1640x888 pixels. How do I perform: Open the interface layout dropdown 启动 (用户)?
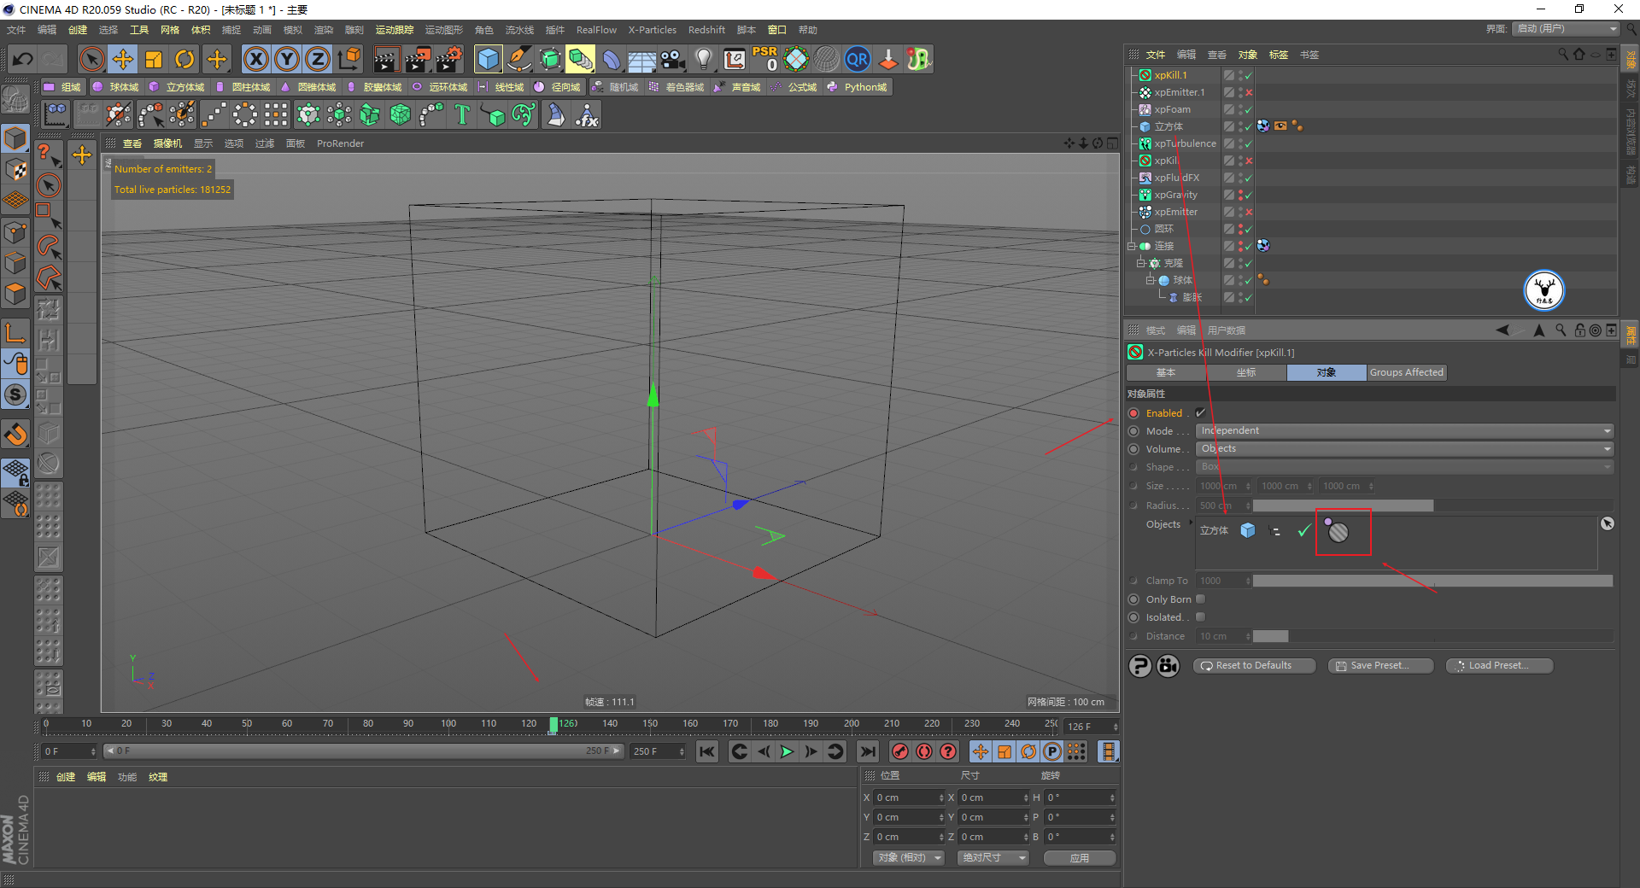pyautogui.click(x=1566, y=29)
